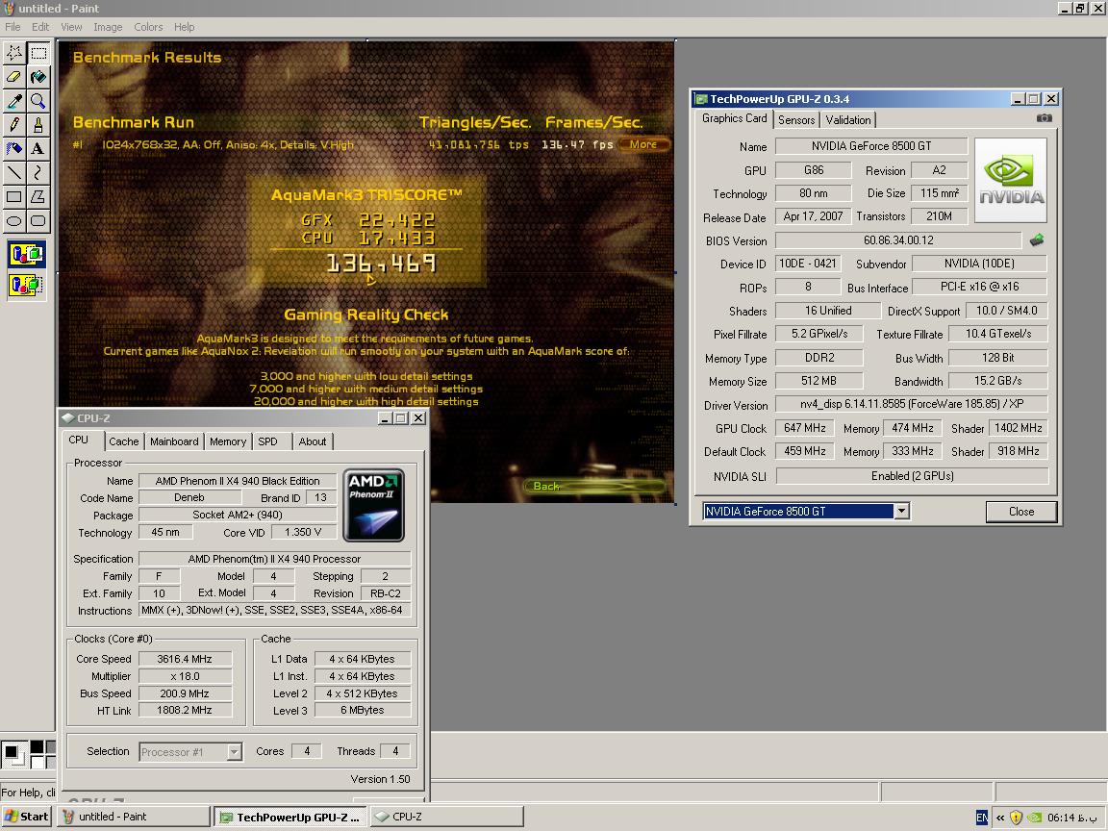
Task: Choose transparent selection mode option
Action: pos(27,286)
